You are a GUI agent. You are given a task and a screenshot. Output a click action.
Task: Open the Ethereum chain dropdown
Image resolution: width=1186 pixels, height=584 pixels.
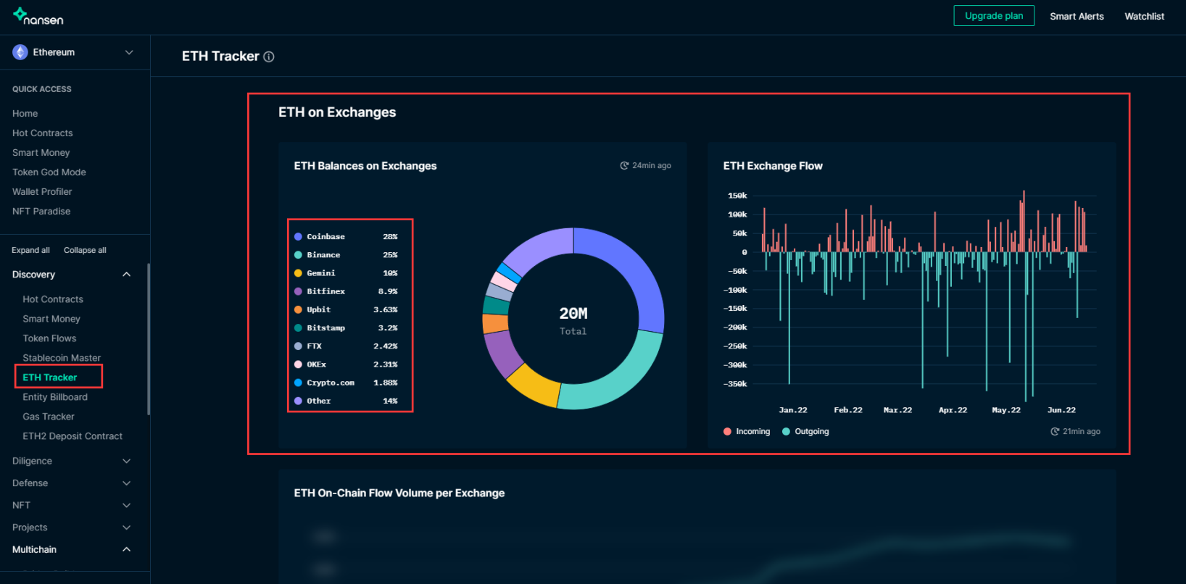coord(129,52)
